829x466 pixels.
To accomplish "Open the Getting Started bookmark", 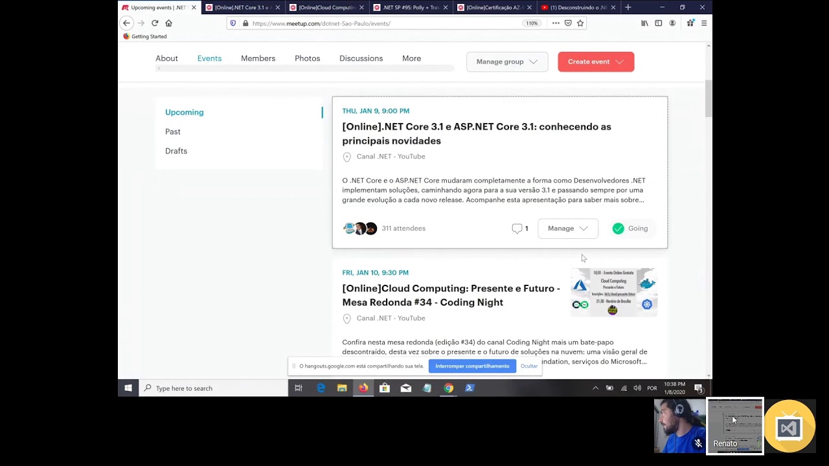I will [145, 36].
